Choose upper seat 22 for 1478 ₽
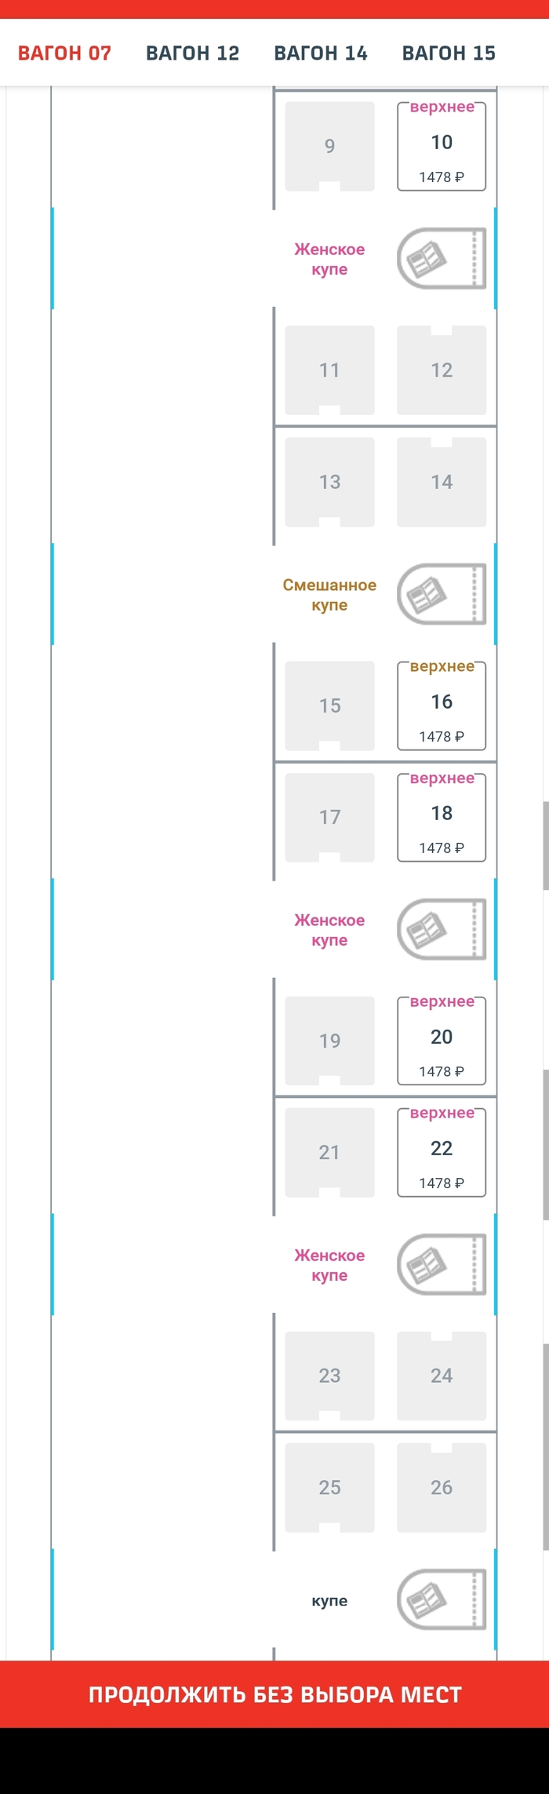 point(442,1152)
